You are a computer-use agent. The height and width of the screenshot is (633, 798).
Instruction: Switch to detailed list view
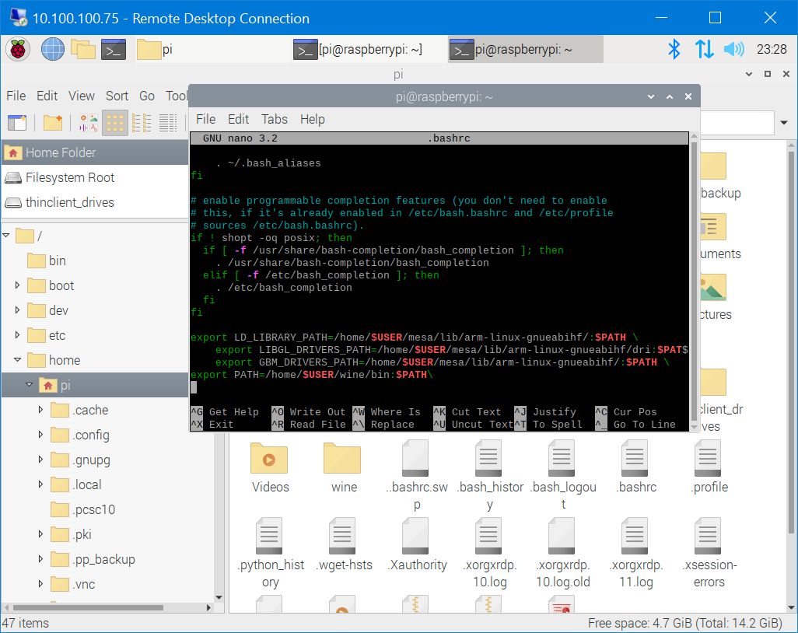click(168, 122)
